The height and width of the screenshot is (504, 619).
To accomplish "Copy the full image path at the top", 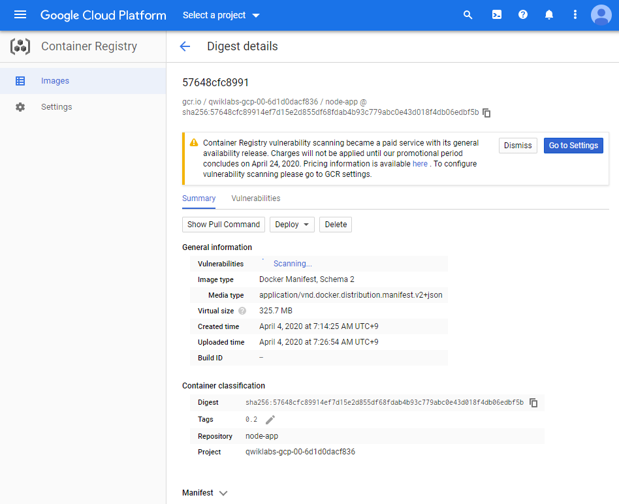I will (486, 113).
